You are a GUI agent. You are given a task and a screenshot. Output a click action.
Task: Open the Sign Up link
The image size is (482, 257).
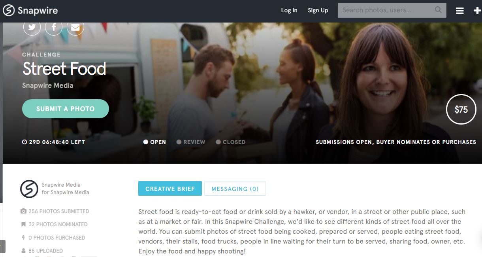(318, 10)
